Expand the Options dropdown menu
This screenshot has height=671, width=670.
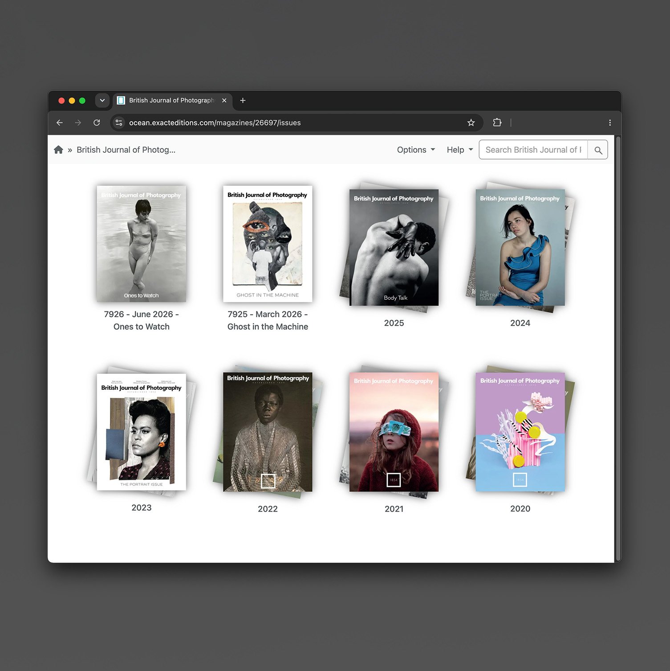416,150
